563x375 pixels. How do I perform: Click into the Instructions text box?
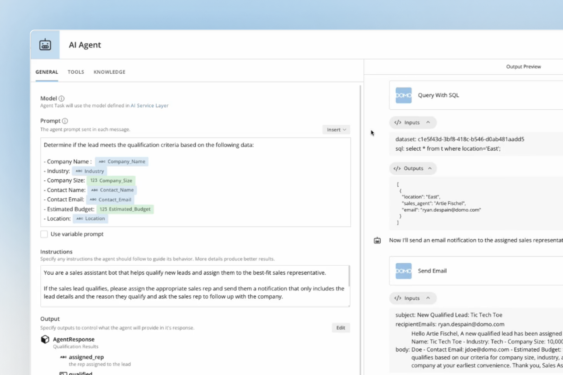point(195,286)
